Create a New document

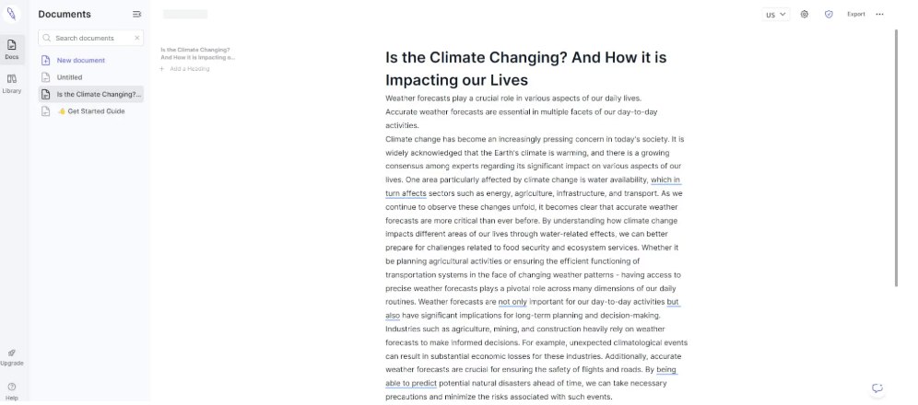tap(80, 61)
